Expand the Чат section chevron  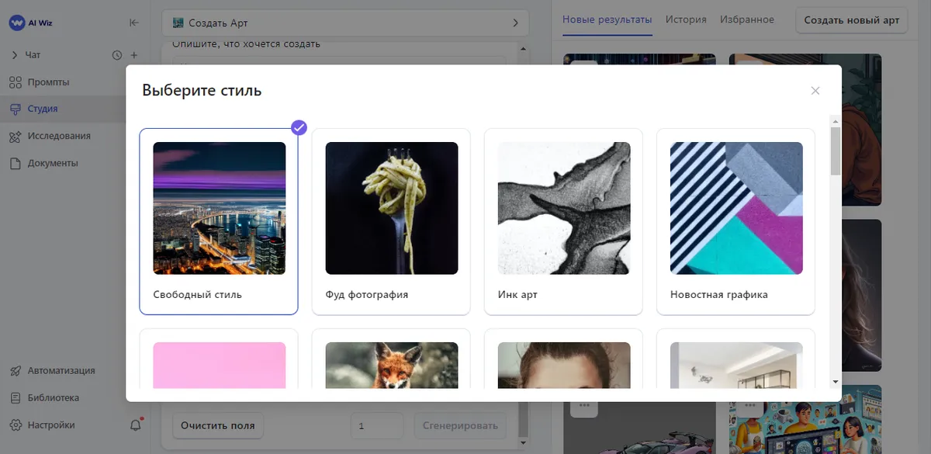[x=15, y=55]
